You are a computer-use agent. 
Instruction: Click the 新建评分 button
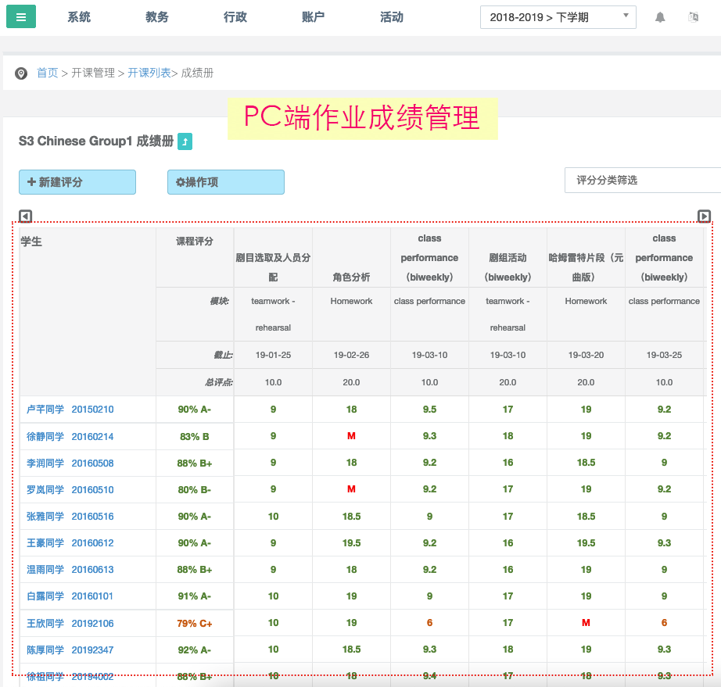pyautogui.click(x=77, y=182)
